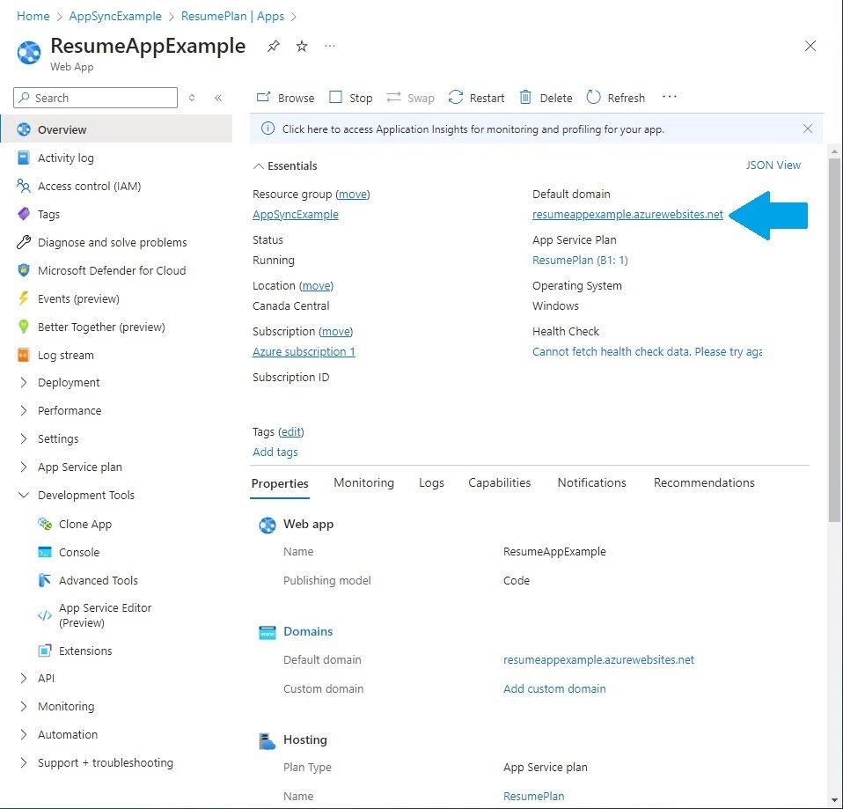Click Add custom domain link
This screenshot has width=843, height=809.
pyautogui.click(x=554, y=688)
